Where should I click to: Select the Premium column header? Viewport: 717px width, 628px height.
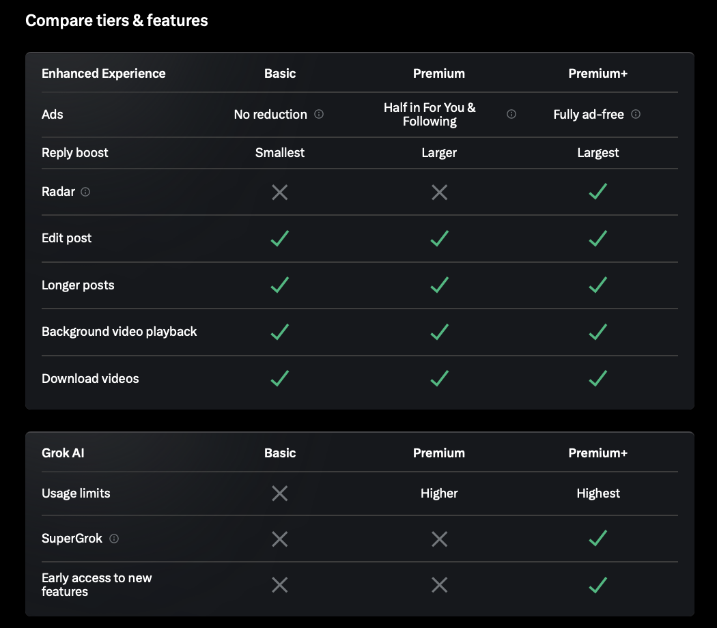(x=439, y=73)
